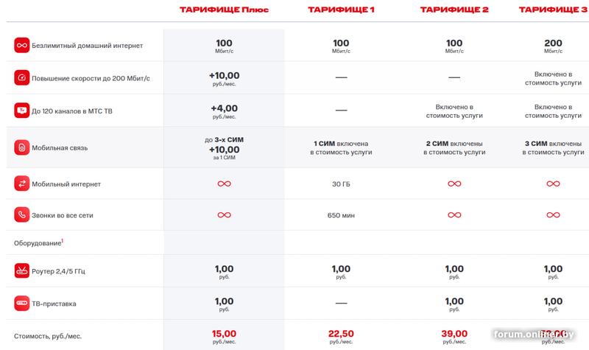Click the phone calls icon
Image resolution: width=589 pixels, height=350 pixels.
[x=21, y=215]
